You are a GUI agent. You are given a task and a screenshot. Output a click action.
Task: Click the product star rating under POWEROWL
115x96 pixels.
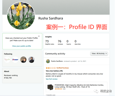[58, 89]
